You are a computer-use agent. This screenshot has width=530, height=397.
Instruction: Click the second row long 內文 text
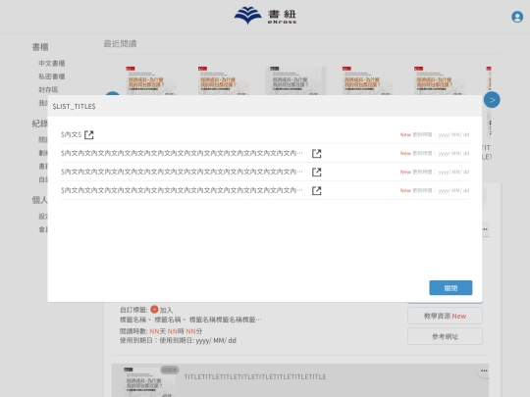pyautogui.click(x=182, y=153)
